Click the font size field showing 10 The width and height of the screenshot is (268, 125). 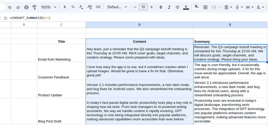(x=143, y=7)
